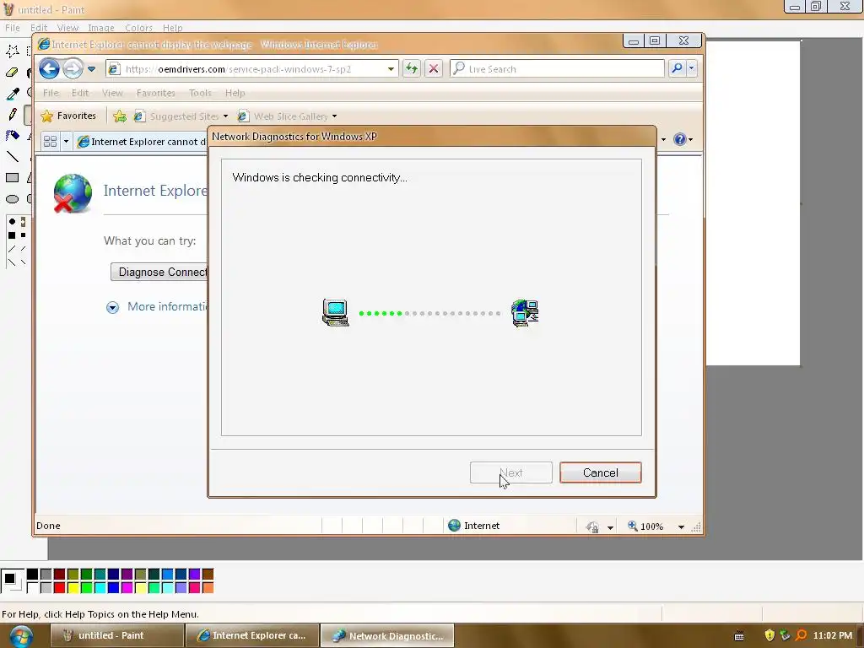
Task: Click the orange search tray icon
Action: pyautogui.click(x=802, y=636)
